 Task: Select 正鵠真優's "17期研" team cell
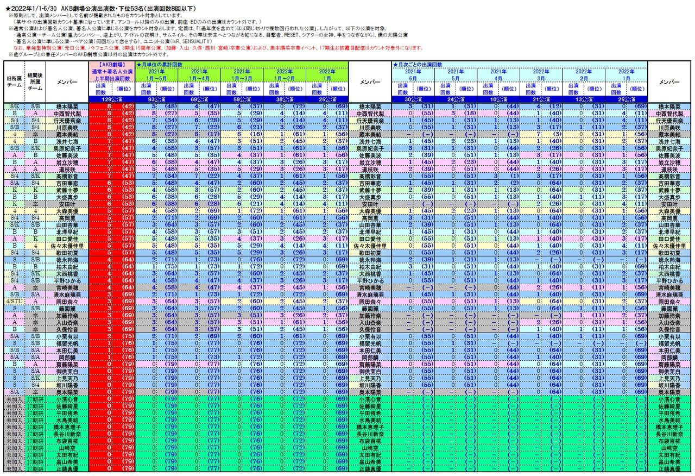coord(35,468)
